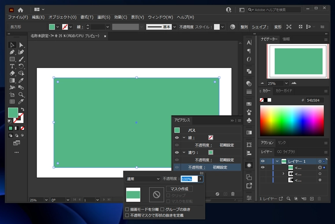
Task: Toggle visibility of 線 in Appearance panel
Action: click(x=177, y=138)
